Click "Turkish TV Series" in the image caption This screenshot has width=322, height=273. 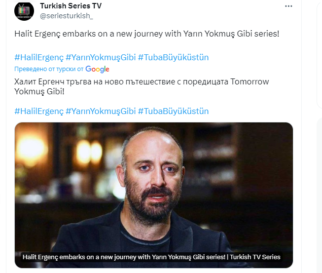(255, 257)
